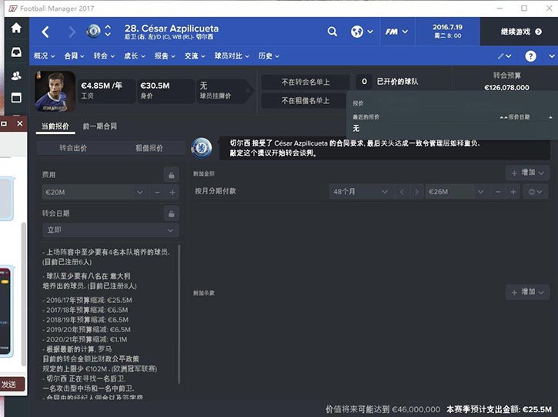The height and width of the screenshot is (417, 558).
Task: Click the 不在转会名单上 button
Action: (x=306, y=82)
